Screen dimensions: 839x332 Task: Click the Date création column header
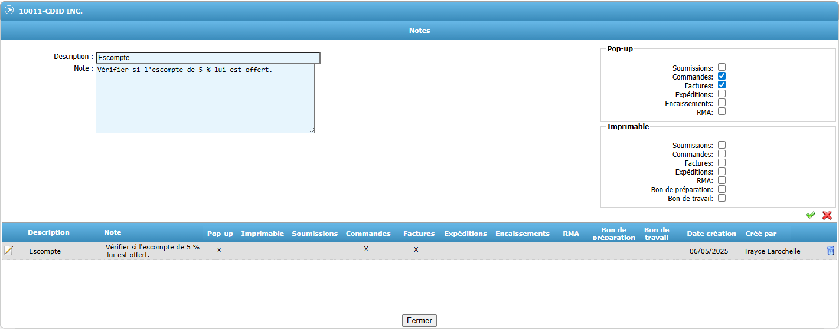click(711, 234)
